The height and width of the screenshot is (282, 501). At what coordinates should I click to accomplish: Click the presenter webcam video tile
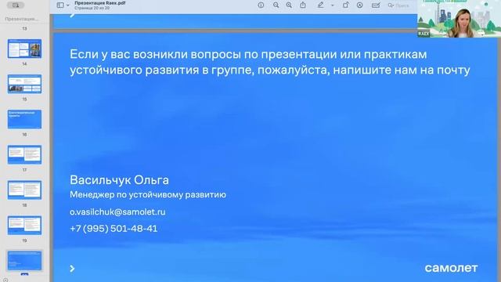pyautogui.click(x=460, y=19)
